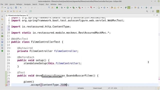
Task: Click standaloneSetup on line 20
Action: tap(35, 63)
